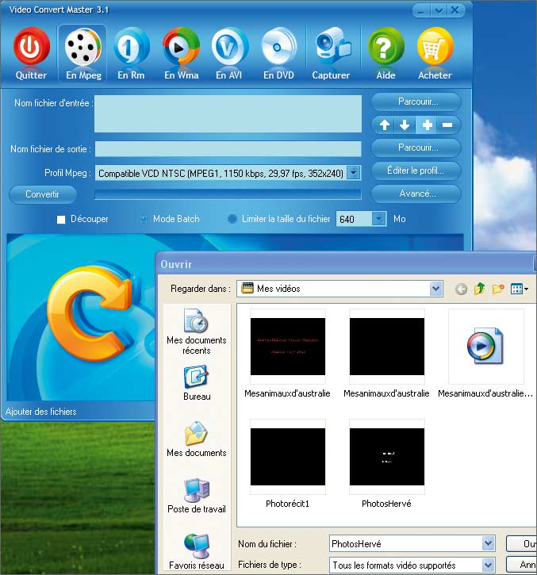The image size is (537, 575).
Task: Open the Capturer camera tool
Action: coord(331,48)
